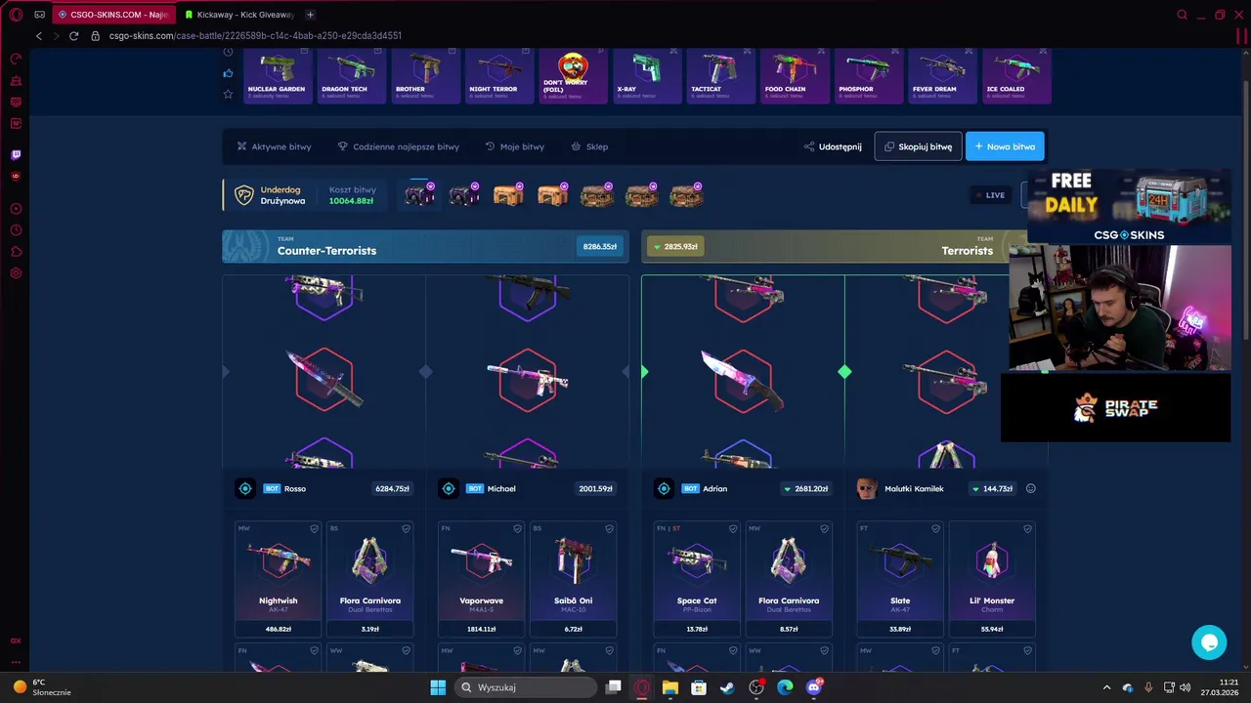This screenshot has height=703, width=1251.
Task: Open the Saibā Oni MAC-10 card
Action: point(573,579)
